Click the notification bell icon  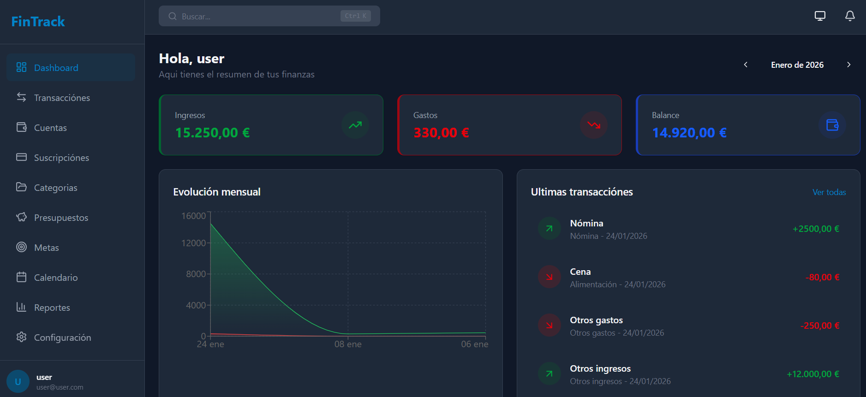click(x=849, y=16)
